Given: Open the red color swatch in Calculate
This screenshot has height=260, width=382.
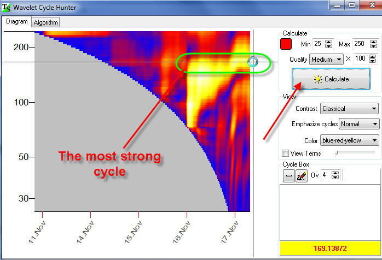Looking at the screenshot, I should click(x=286, y=44).
